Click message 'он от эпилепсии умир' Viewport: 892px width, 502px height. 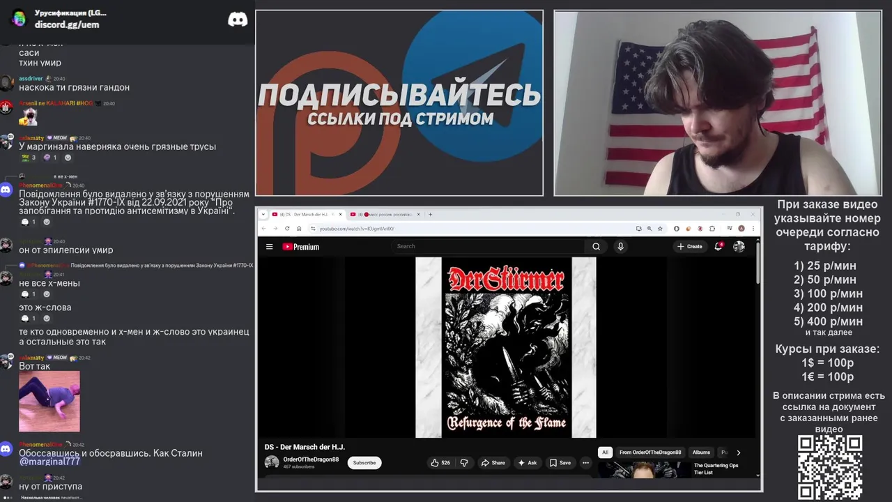[x=66, y=250]
